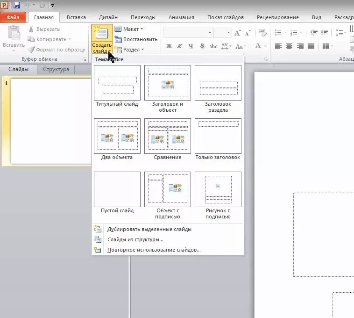Click the Восстановить reset button
This screenshot has height=318, width=354.
coord(136,39)
